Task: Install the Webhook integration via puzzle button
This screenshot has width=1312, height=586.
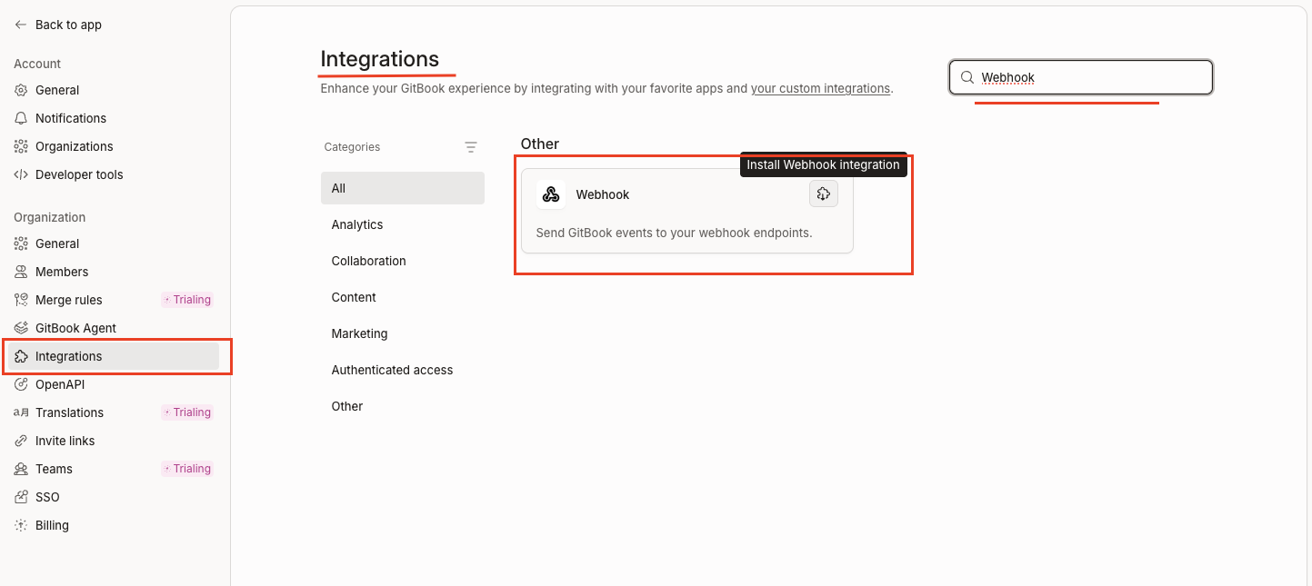Action: coord(824,194)
